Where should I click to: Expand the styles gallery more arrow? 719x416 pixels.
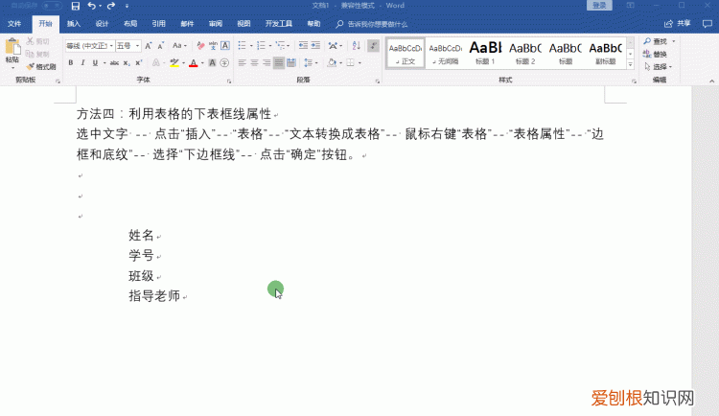631,65
